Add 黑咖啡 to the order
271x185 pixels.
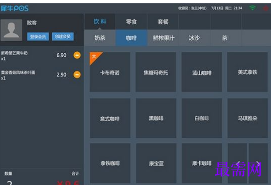pyautogui.click(x=156, y=118)
